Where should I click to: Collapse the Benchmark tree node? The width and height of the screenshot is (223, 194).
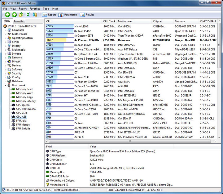tap(5, 85)
